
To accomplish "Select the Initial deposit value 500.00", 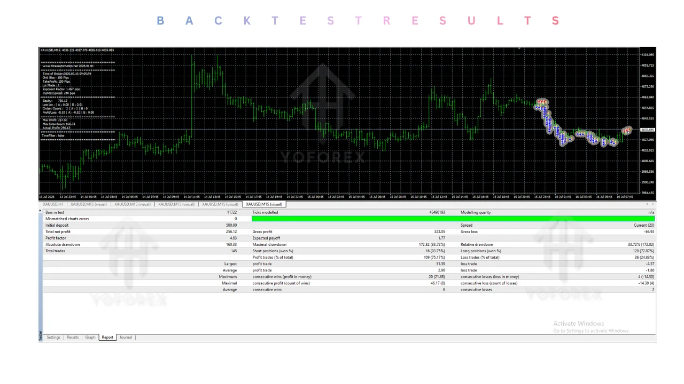I will [x=230, y=225].
